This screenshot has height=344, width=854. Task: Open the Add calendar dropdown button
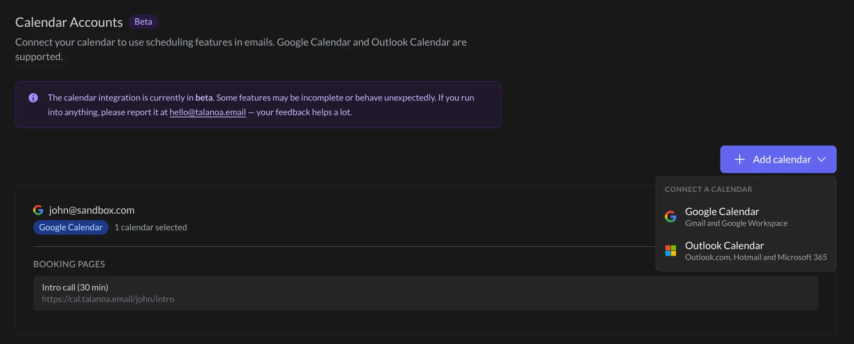pyautogui.click(x=778, y=159)
